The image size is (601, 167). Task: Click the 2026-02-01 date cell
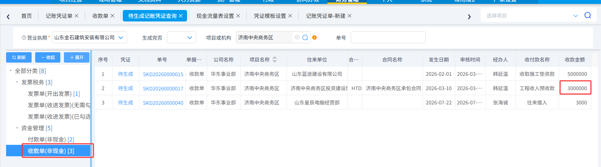coord(439,74)
